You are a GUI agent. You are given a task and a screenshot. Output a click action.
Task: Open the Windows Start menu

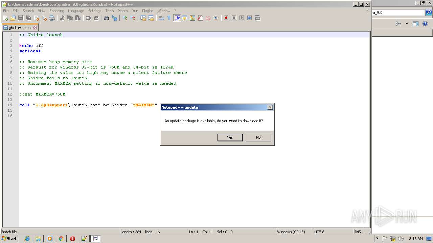pyautogui.click(x=9, y=239)
